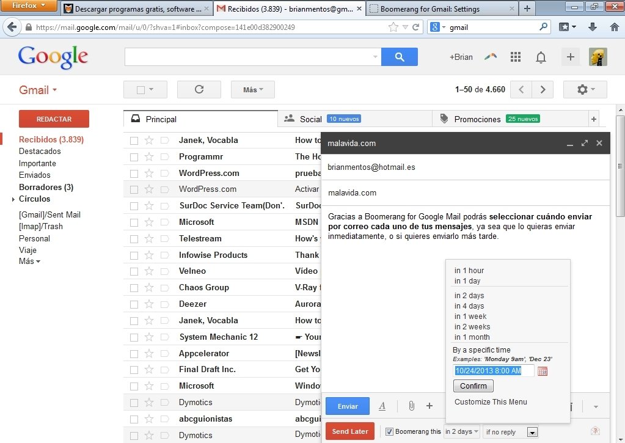Open the Borradores (3) folder
Viewport: 625px width, 443px height.
[46, 187]
